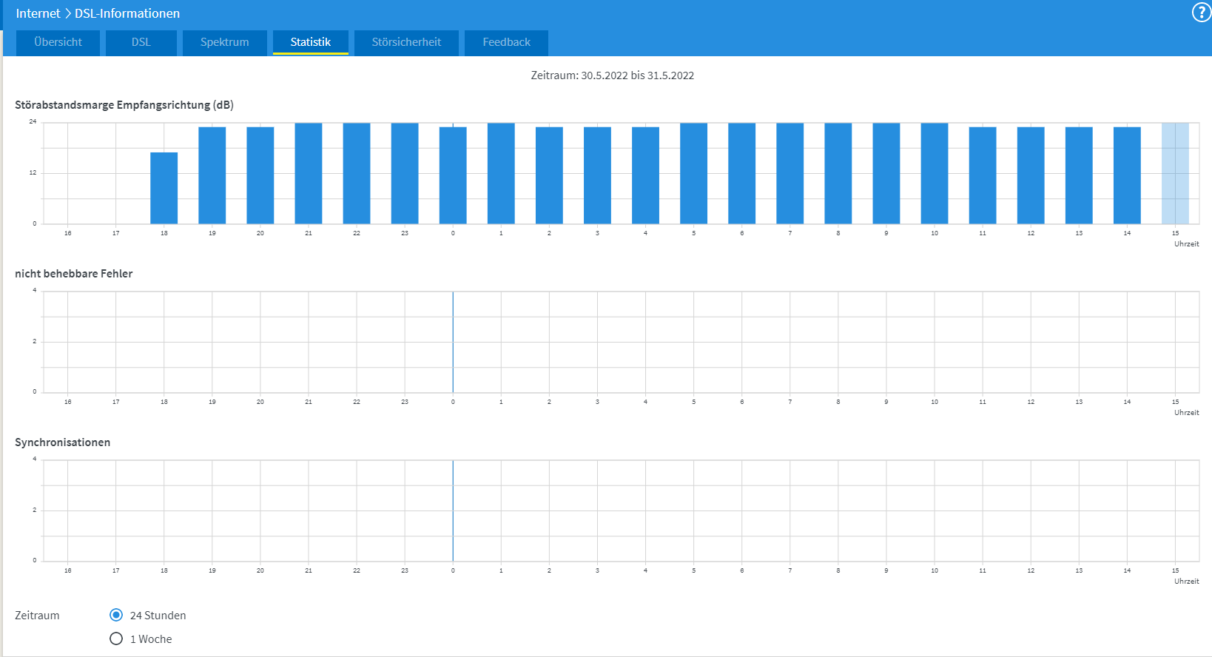Screen dimensions: 1212x657
Task: Switch to the Übersicht tab
Action: (58, 42)
